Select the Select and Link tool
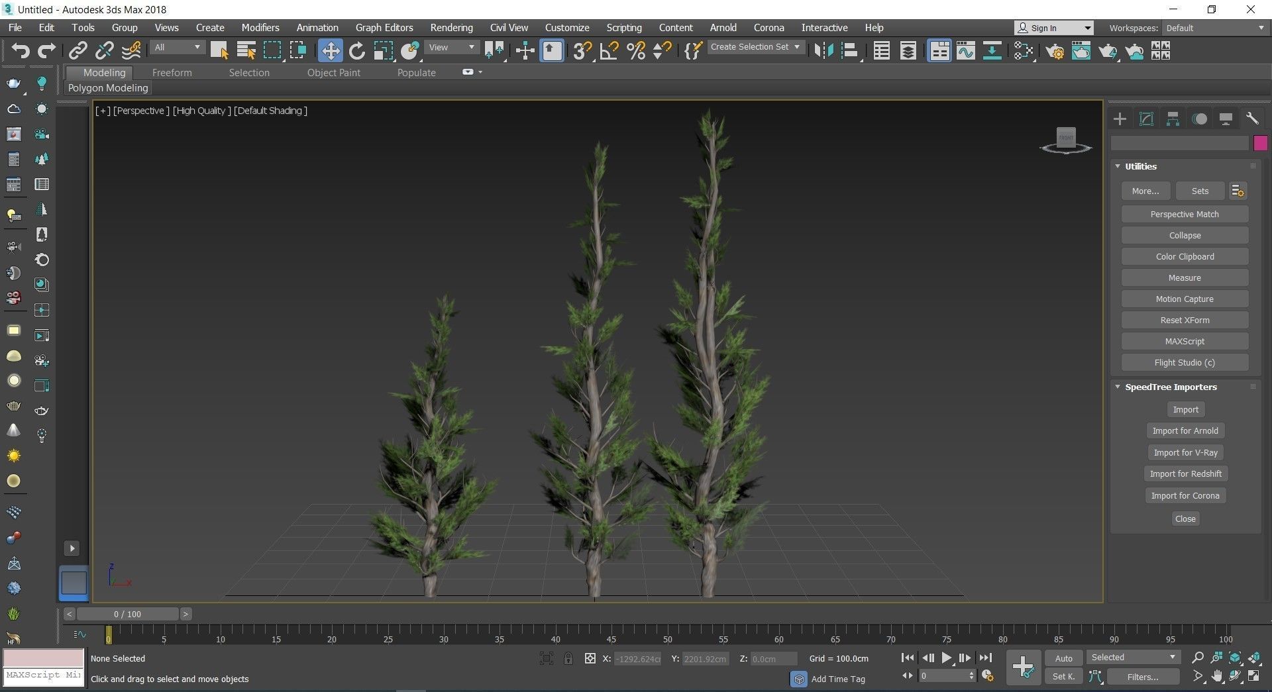The height and width of the screenshot is (692, 1272). 78,50
